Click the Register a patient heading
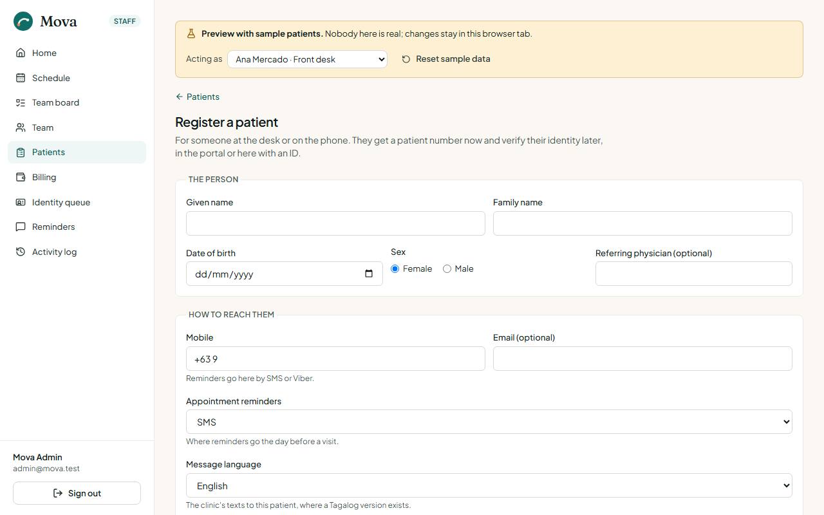The image size is (824, 515). tap(227, 122)
